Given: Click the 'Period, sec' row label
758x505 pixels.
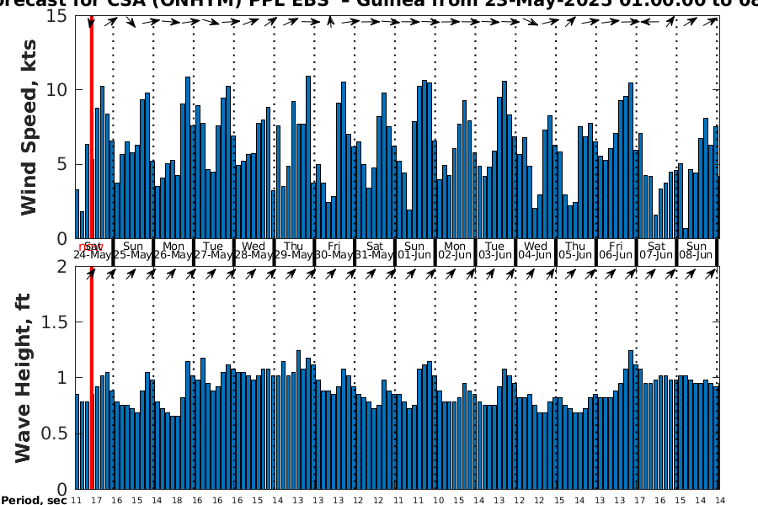Looking at the screenshot, I should (34, 500).
